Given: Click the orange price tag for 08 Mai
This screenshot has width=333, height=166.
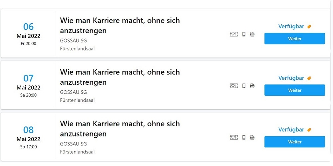Looking at the screenshot, I should coord(309,130).
